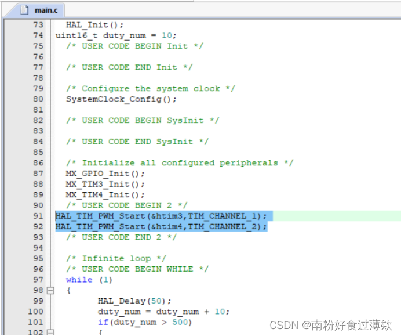Click the while (1) statement
This screenshot has height=336, width=401.
pyautogui.click(x=89, y=280)
